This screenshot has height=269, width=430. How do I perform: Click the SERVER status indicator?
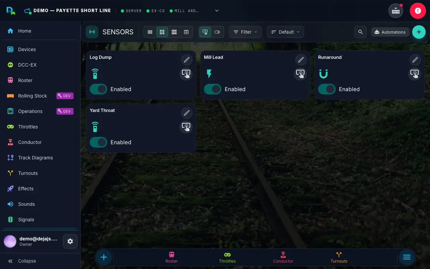(131, 11)
